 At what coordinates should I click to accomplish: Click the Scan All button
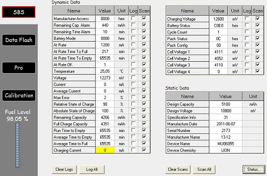click(x=204, y=169)
